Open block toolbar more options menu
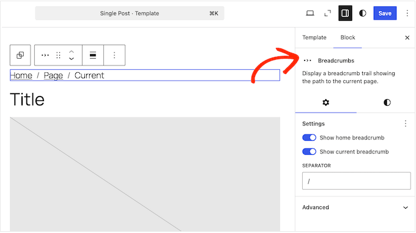 tap(114, 55)
